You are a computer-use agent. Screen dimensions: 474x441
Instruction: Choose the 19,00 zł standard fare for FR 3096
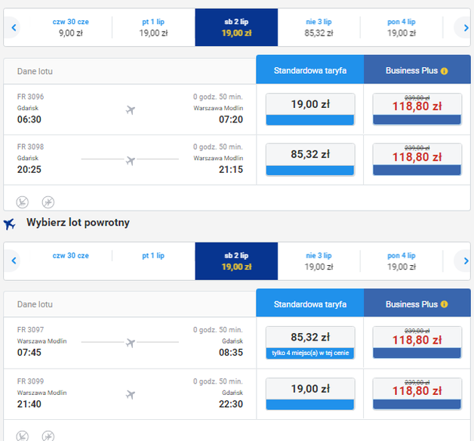pyautogui.click(x=310, y=109)
